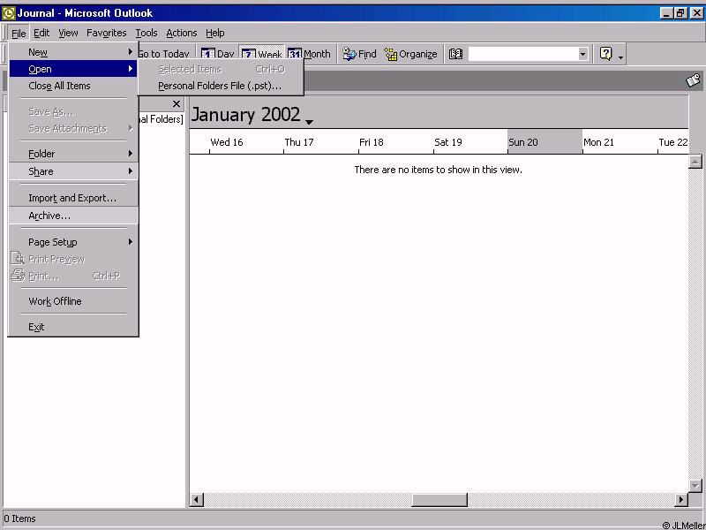This screenshot has height=530, width=706.
Task: Open the January 2002 month dropdown
Action: [x=309, y=122]
